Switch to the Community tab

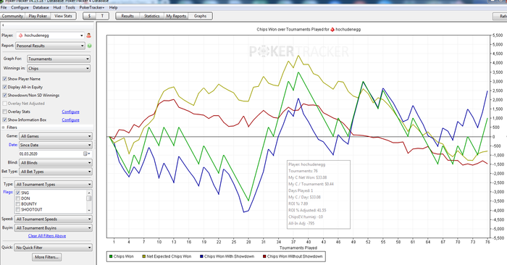coord(12,16)
